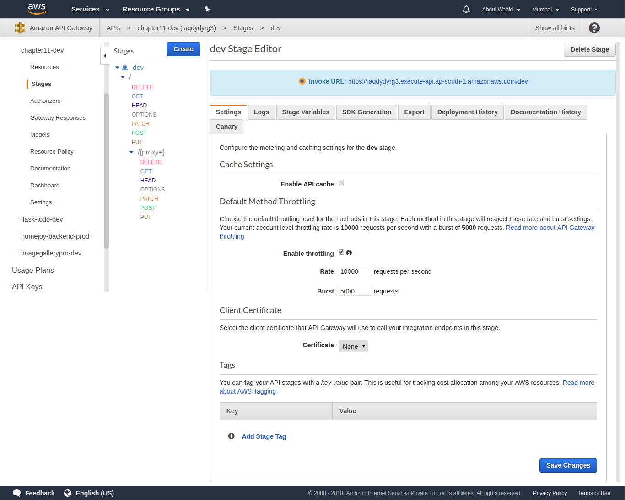Uncheck the Enable throttling checkbox
Screen dimensions: 625x500
click(341, 252)
